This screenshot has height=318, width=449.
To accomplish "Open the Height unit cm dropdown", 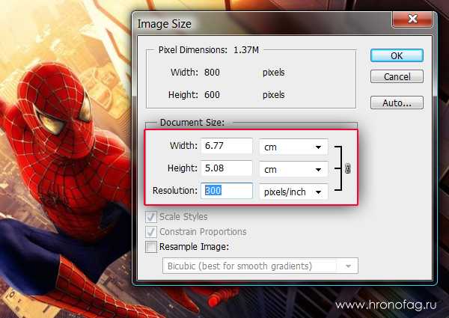I will pyautogui.click(x=293, y=169).
